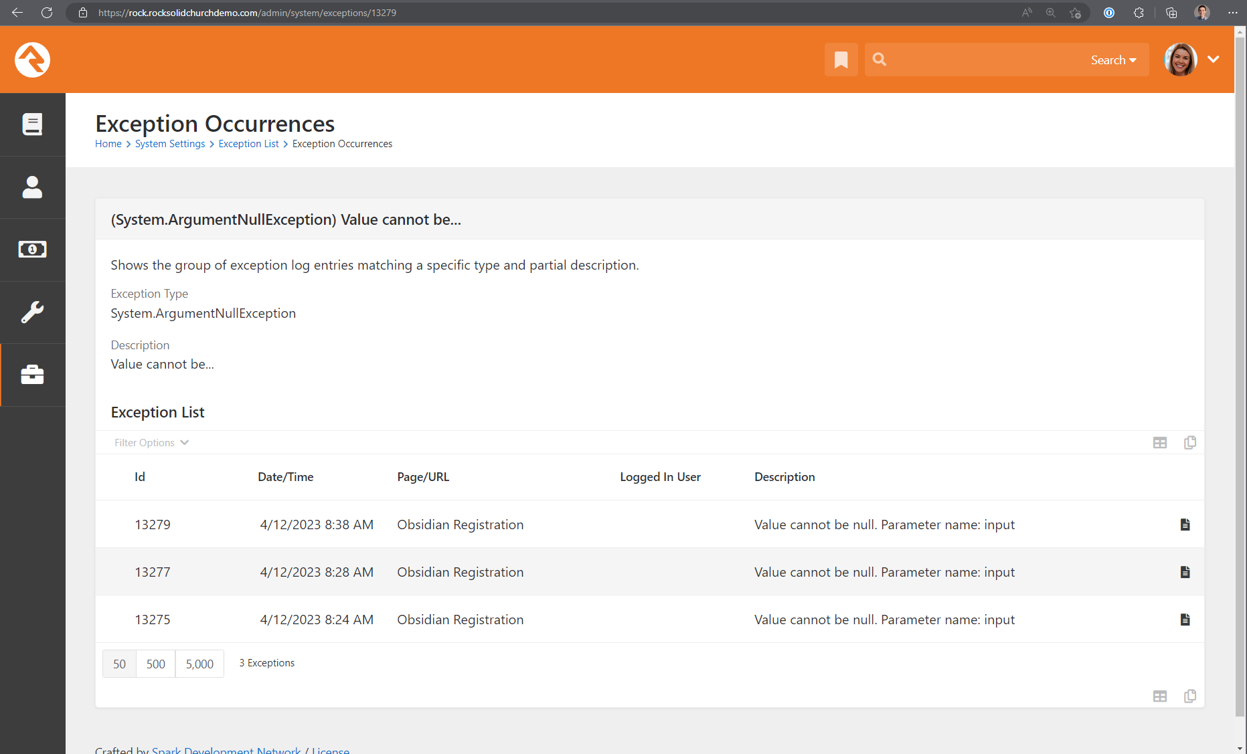Screen dimensions: 1247x754
Task: Click the Admin Tools wrench icon
Action: (33, 312)
